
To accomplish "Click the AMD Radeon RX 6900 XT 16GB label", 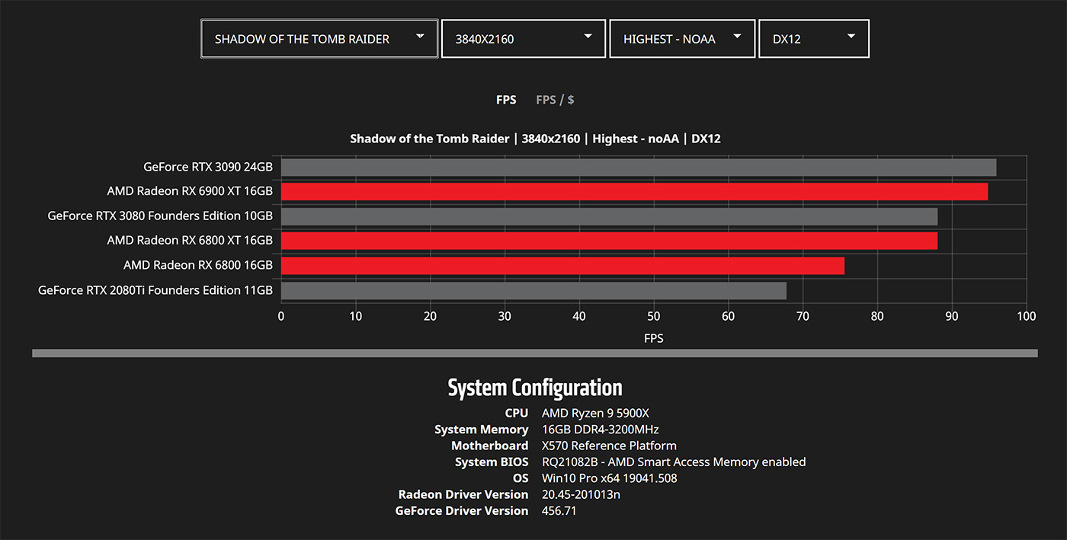I will click(190, 191).
